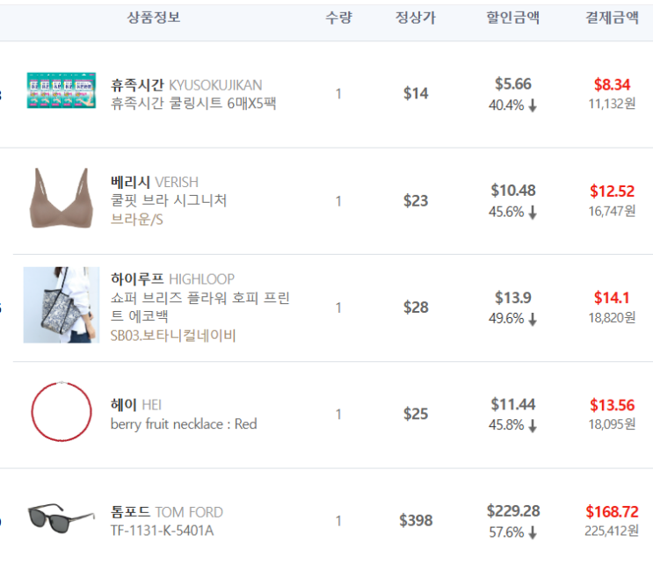Open the HIGHLOOP eco bag photo

point(62,305)
